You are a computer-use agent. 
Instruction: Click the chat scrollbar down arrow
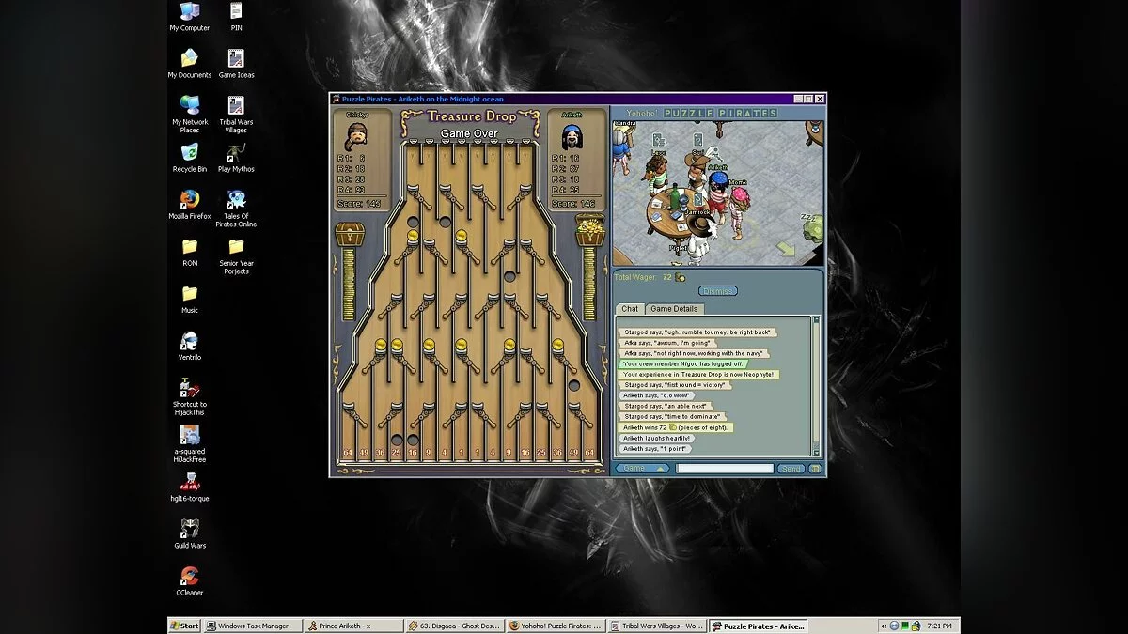click(816, 452)
